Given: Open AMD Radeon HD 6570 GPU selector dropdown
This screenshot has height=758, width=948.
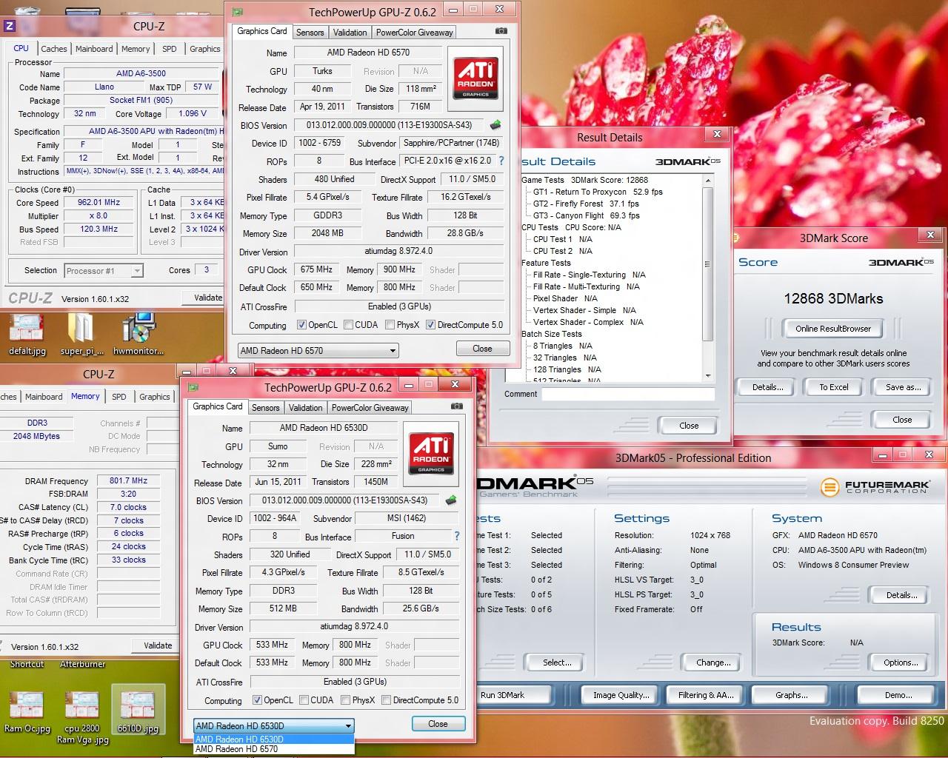Looking at the screenshot, I should point(318,351).
